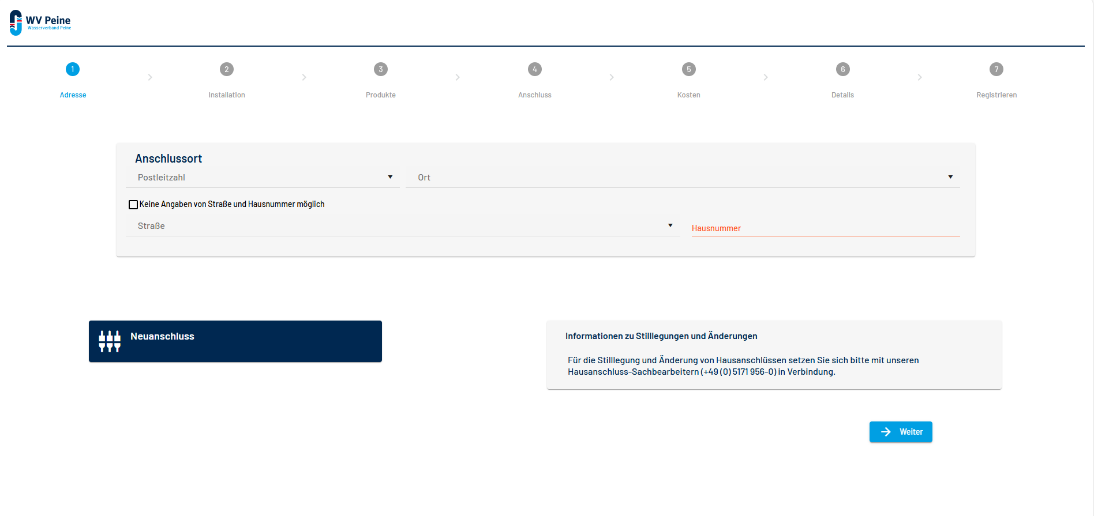
Task: Expand the Ort dropdown list
Action: coord(683,178)
